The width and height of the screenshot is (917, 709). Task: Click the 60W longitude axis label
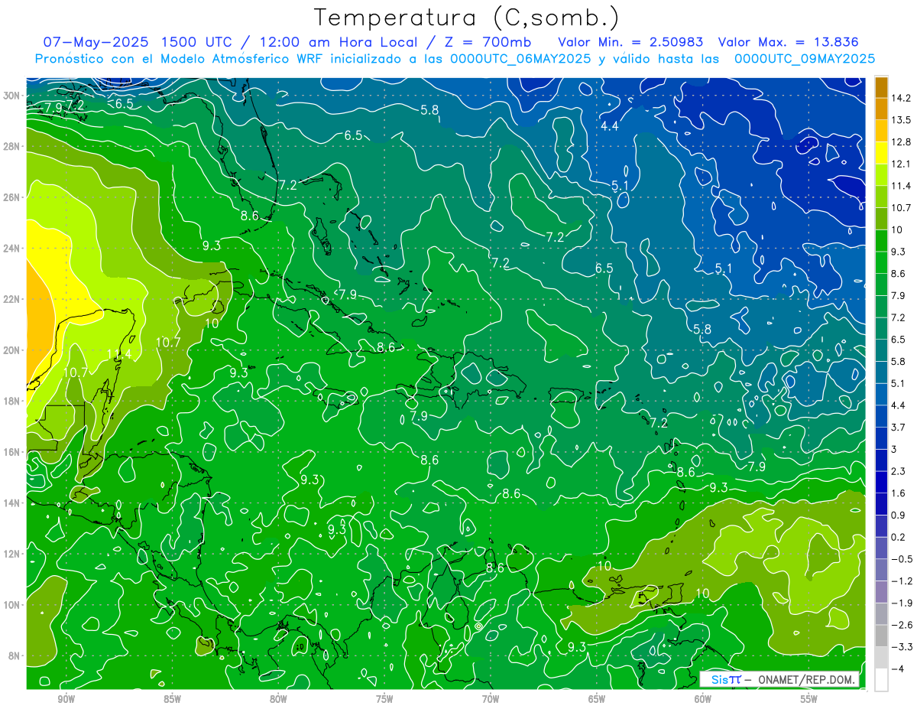point(703,700)
